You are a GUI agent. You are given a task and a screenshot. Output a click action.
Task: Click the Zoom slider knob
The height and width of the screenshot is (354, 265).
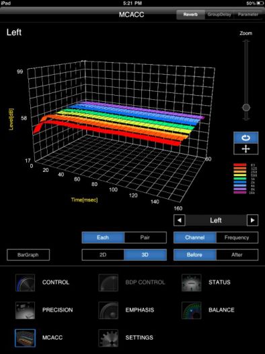246,107
